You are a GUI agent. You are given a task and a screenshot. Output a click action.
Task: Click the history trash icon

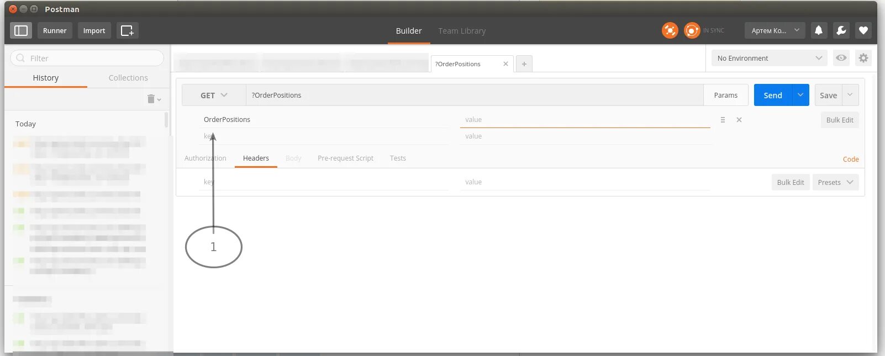point(151,99)
